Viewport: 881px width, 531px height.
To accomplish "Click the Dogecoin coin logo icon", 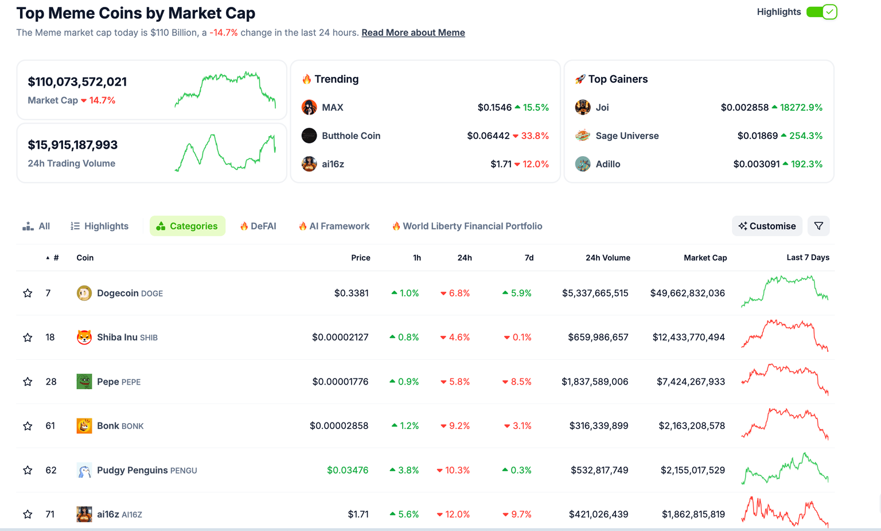I will (x=84, y=293).
